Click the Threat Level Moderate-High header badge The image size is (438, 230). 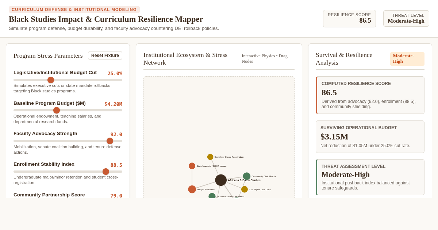coord(406,18)
